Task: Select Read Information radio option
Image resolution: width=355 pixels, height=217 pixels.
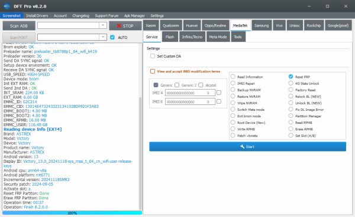Action: 233,77
